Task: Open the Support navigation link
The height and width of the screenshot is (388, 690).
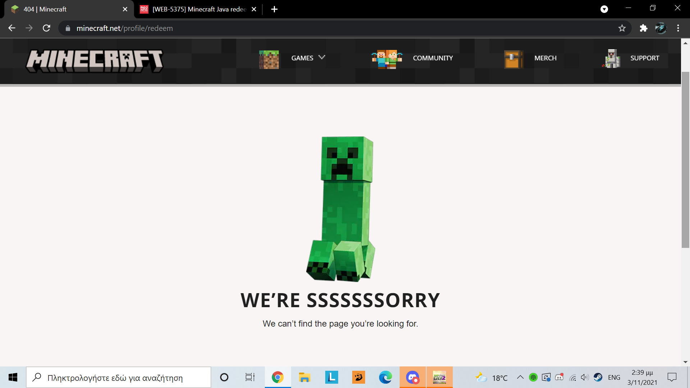Action: pos(644,58)
